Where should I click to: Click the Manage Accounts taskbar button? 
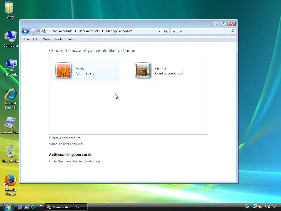tap(66, 207)
